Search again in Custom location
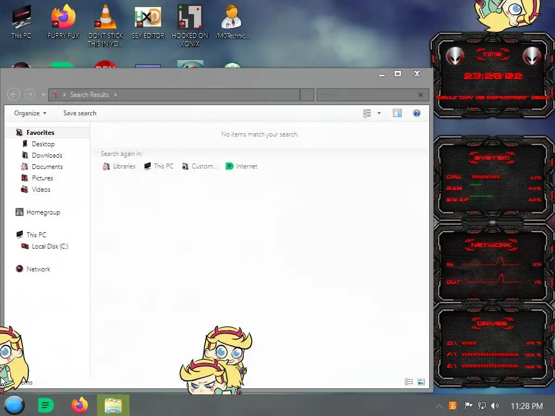Viewport: 555px width, 416px height. [x=200, y=166]
